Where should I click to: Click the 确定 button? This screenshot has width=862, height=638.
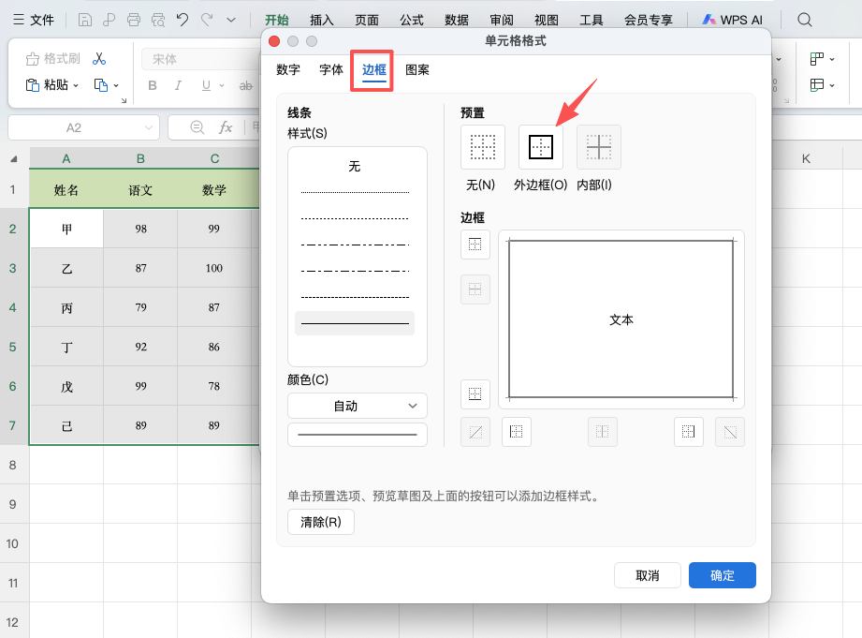(723, 575)
